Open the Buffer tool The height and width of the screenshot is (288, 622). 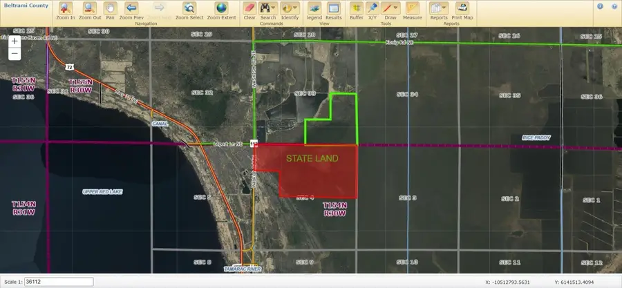coord(356,10)
